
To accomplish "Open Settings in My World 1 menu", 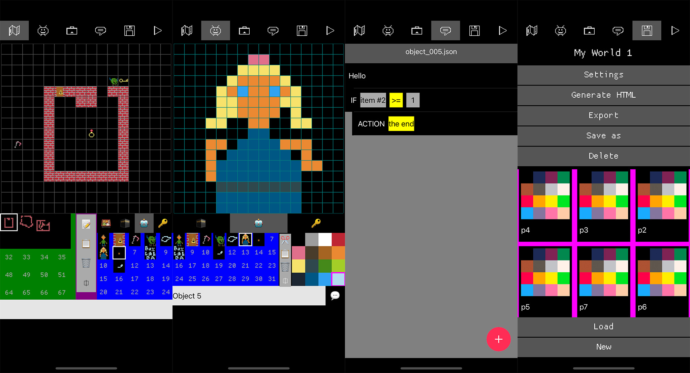I will coord(604,75).
